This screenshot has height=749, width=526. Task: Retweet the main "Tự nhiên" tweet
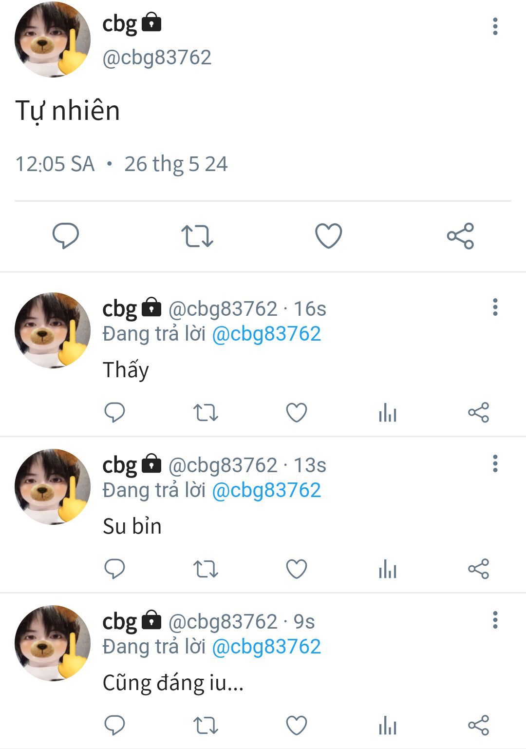coord(197,236)
